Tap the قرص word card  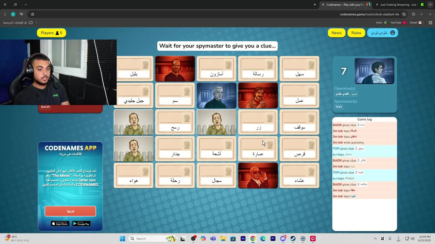299,149
